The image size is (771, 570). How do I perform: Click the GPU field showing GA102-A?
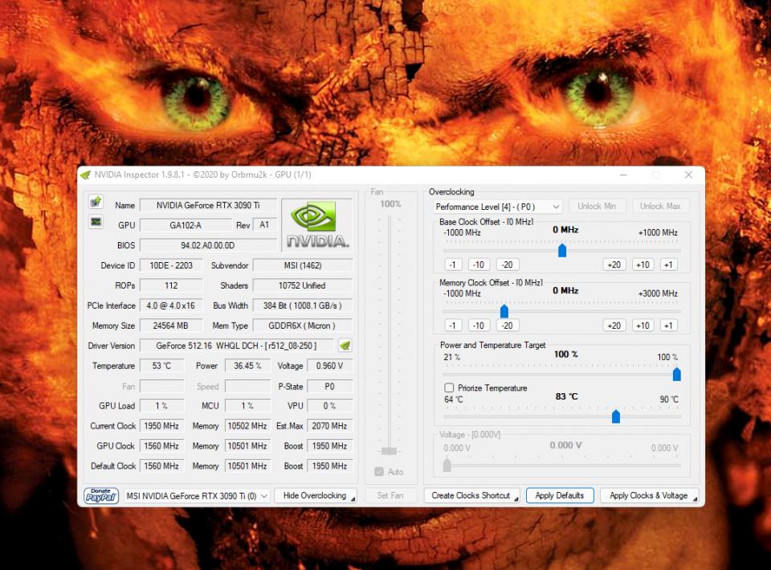tap(186, 225)
